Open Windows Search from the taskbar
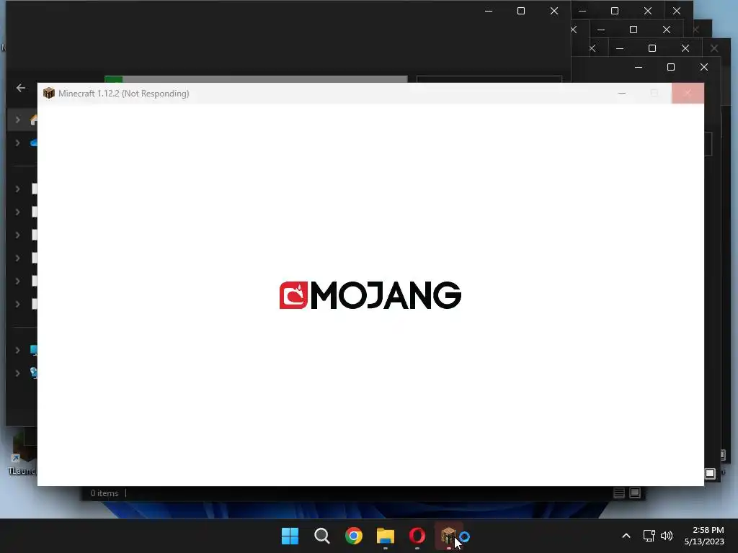 tap(322, 536)
